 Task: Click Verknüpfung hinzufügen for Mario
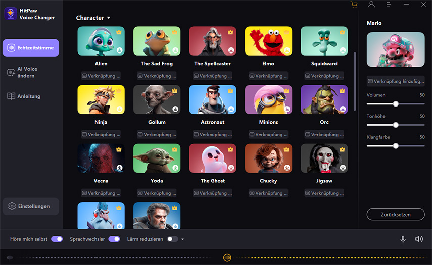click(396, 81)
